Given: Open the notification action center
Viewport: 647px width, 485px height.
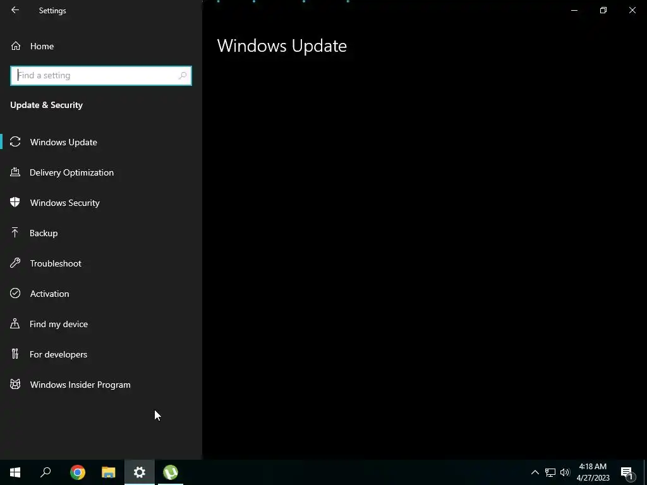Looking at the screenshot, I should [x=627, y=472].
